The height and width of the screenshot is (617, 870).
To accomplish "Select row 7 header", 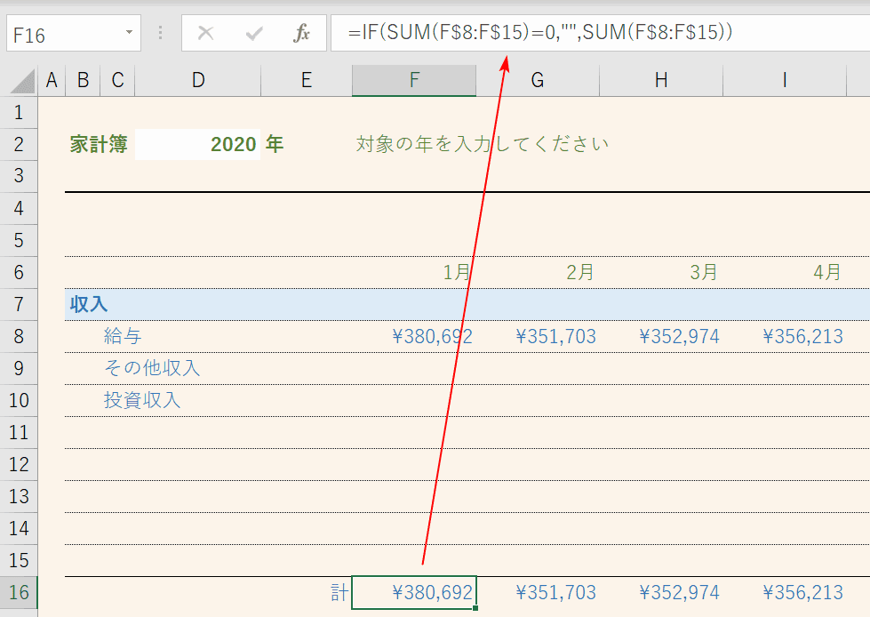I will (x=19, y=305).
